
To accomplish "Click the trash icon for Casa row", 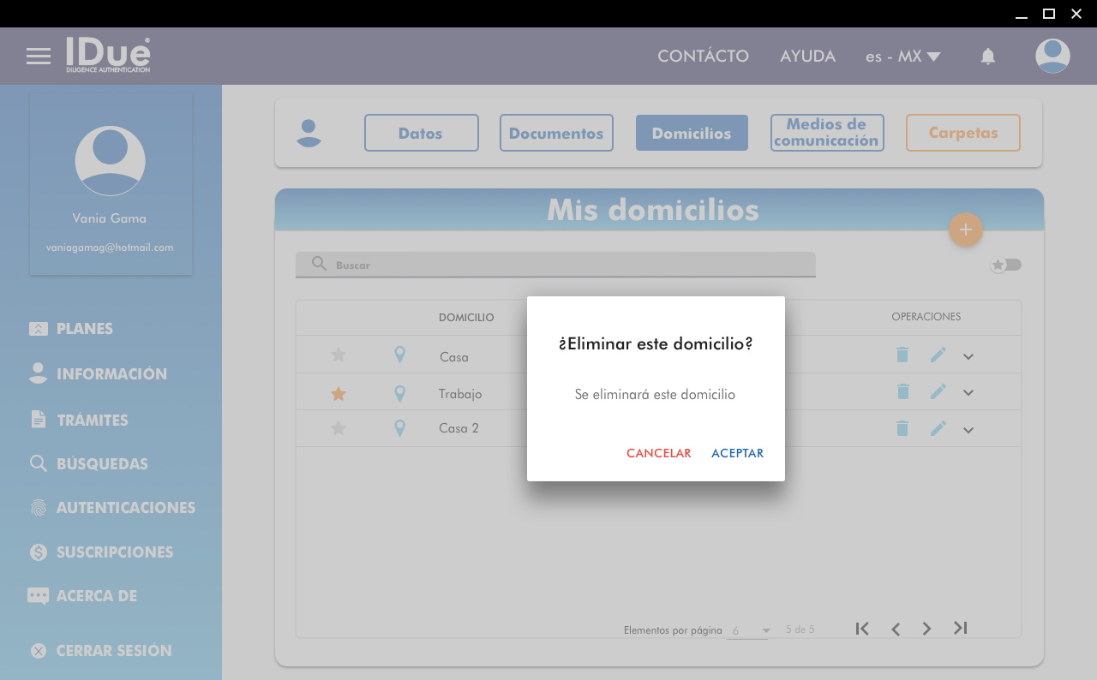I will coord(902,355).
